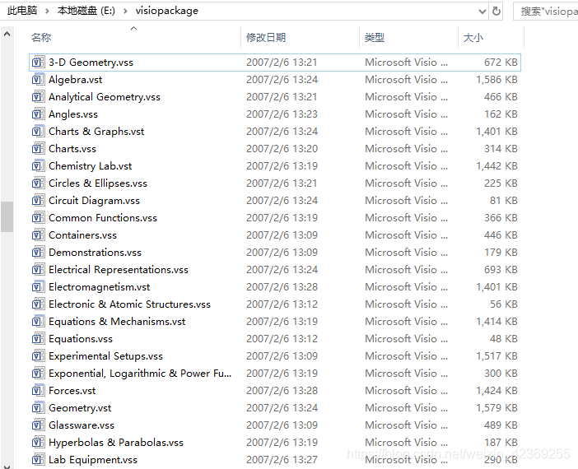Image resolution: width=578 pixels, height=469 pixels.
Task: Select the file name Angles.vss
Action: [73, 114]
